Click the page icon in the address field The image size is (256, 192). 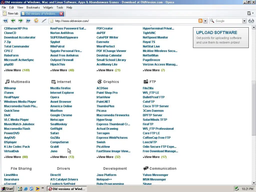(x=52, y=21)
